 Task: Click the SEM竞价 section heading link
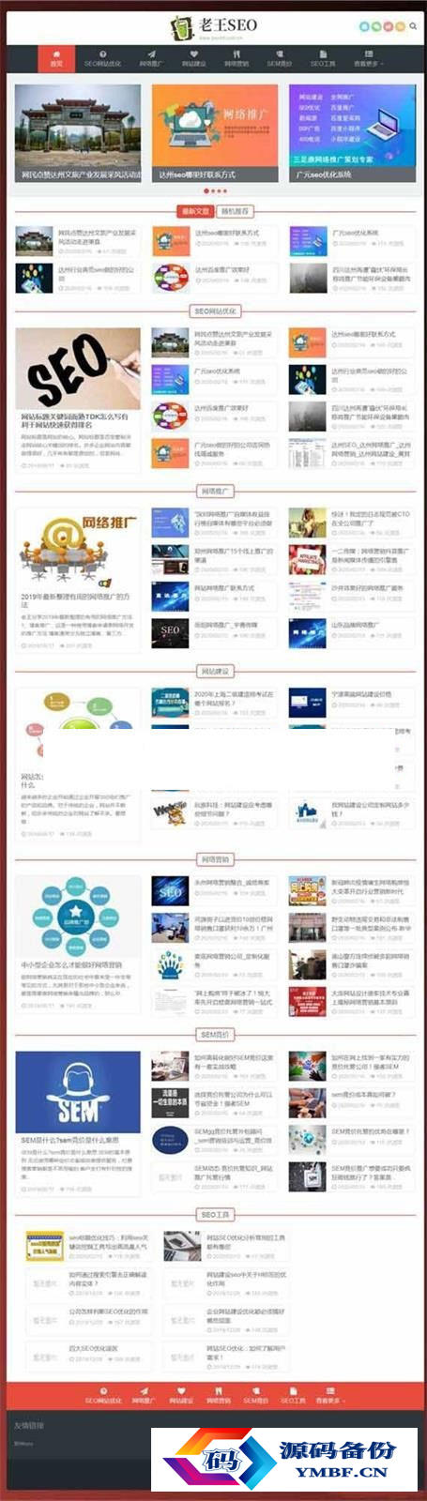[214, 1034]
